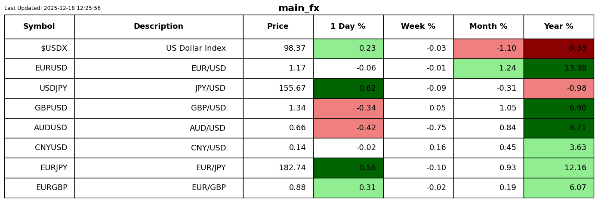Click the dark red -9.33 year cell

tap(558, 49)
